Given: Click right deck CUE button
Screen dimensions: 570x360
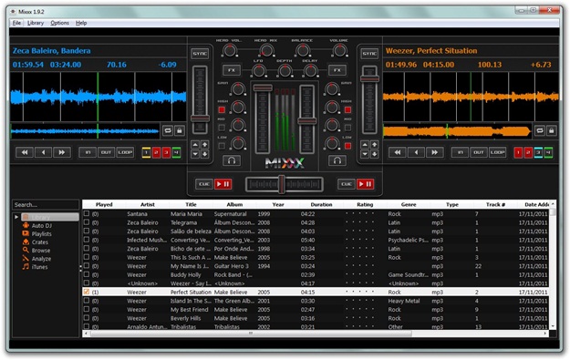Looking at the screenshot, I should pyautogui.click(x=347, y=184).
